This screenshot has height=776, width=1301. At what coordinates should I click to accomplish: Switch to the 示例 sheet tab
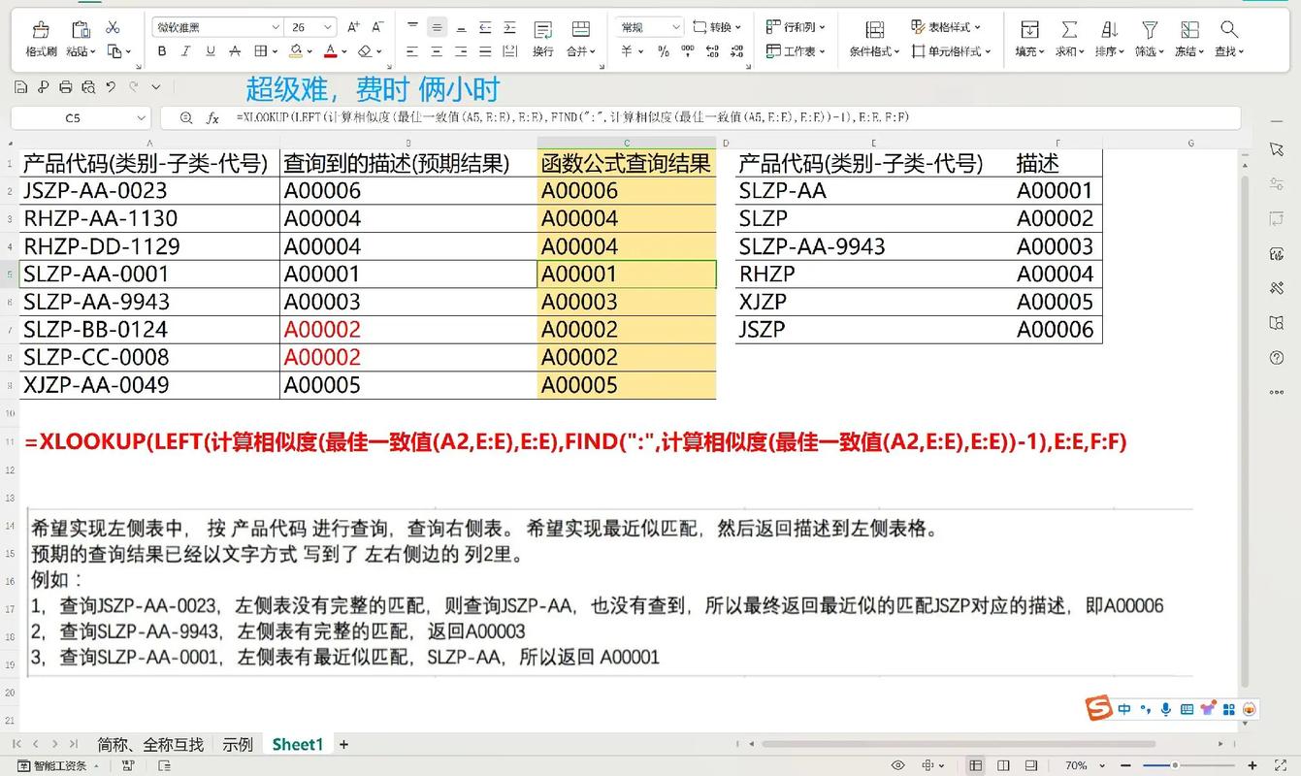coord(236,743)
